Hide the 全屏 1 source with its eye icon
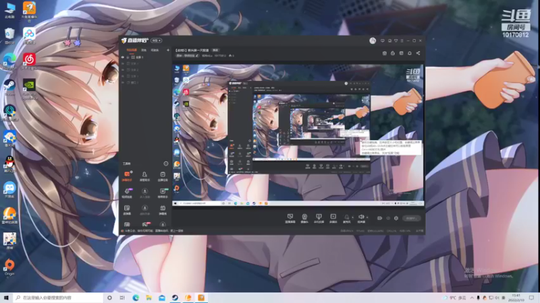This screenshot has height=303, width=540. (123, 57)
